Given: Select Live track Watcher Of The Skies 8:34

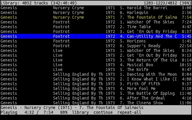Looking at the screenshot, I should click(96, 50).
